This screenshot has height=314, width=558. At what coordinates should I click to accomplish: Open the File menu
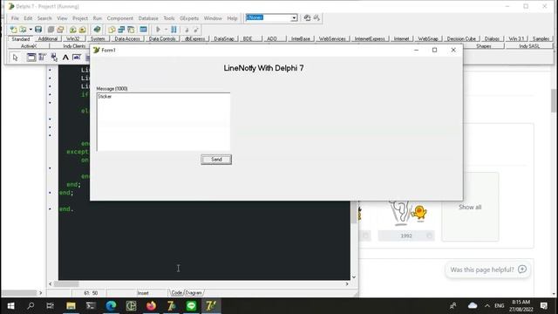click(15, 18)
